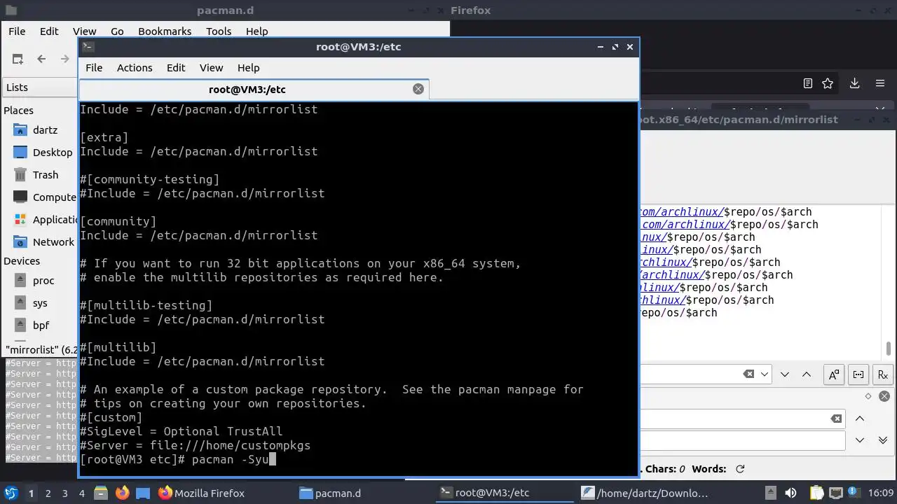
Task: Click the Firefox launcher icon in the panel
Action: coord(122,493)
